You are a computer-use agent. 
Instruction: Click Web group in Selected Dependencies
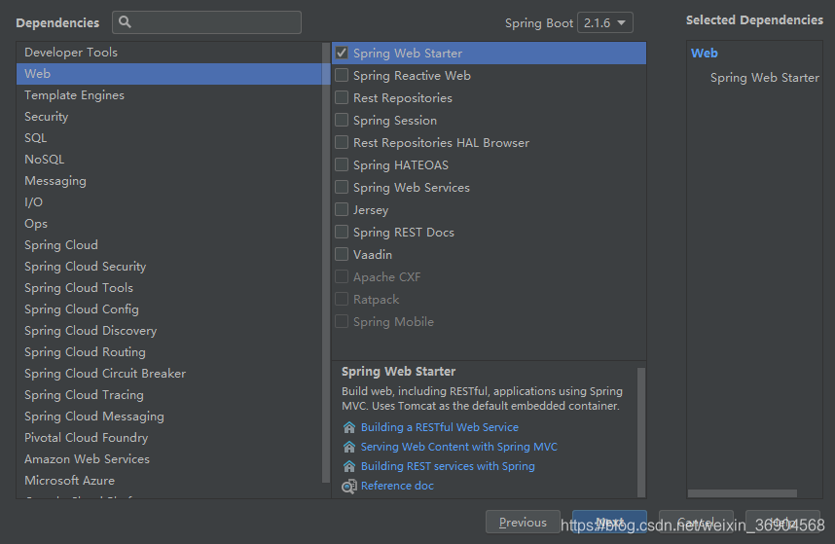pos(704,54)
